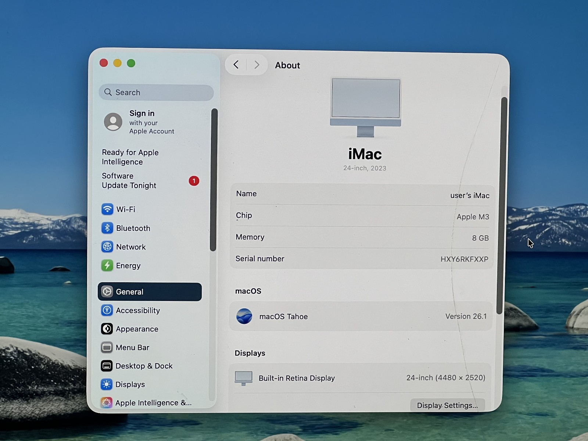Go back with the left chevron
Image resolution: width=588 pixels, height=441 pixels.
coord(236,65)
